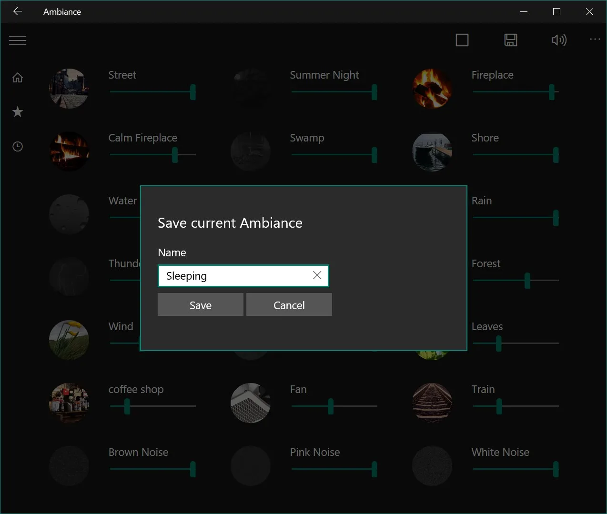Toggle the Fan sound thumbnail
The width and height of the screenshot is (607, 514).
coord(251,403)
